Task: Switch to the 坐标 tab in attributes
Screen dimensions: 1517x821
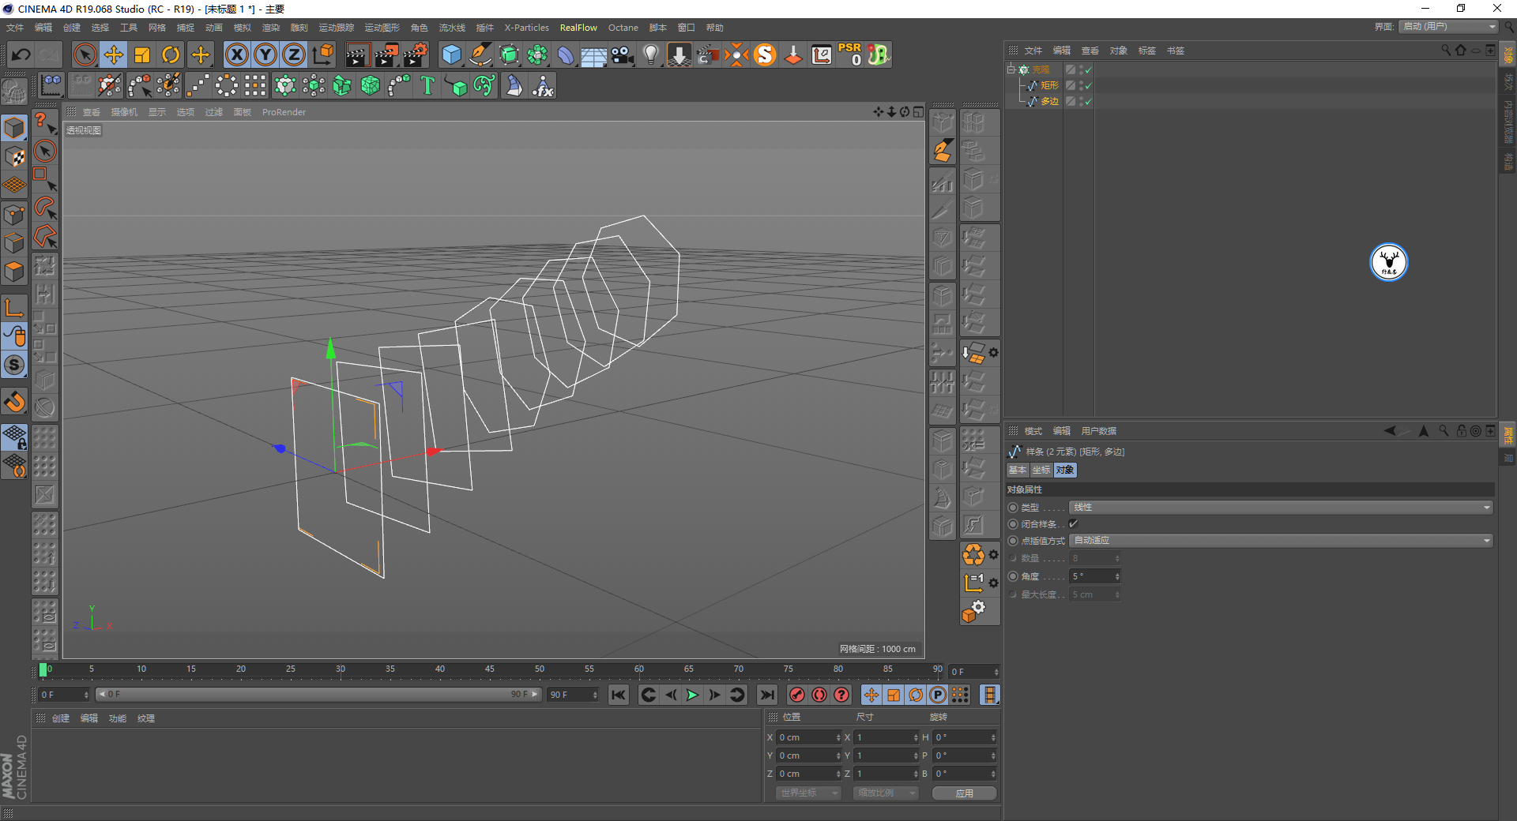Action: pyautogui.click(x=1041, y=470)
